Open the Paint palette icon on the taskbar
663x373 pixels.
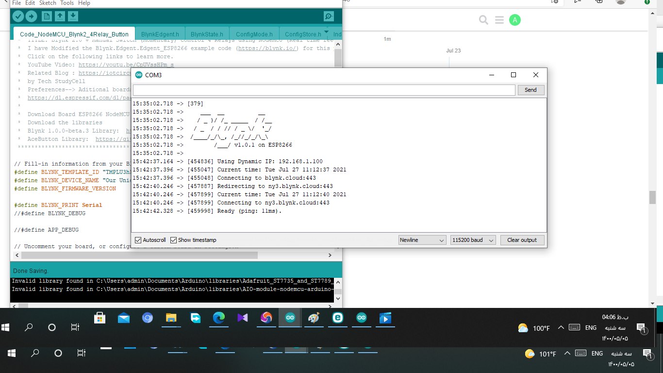tap(314, 318)
